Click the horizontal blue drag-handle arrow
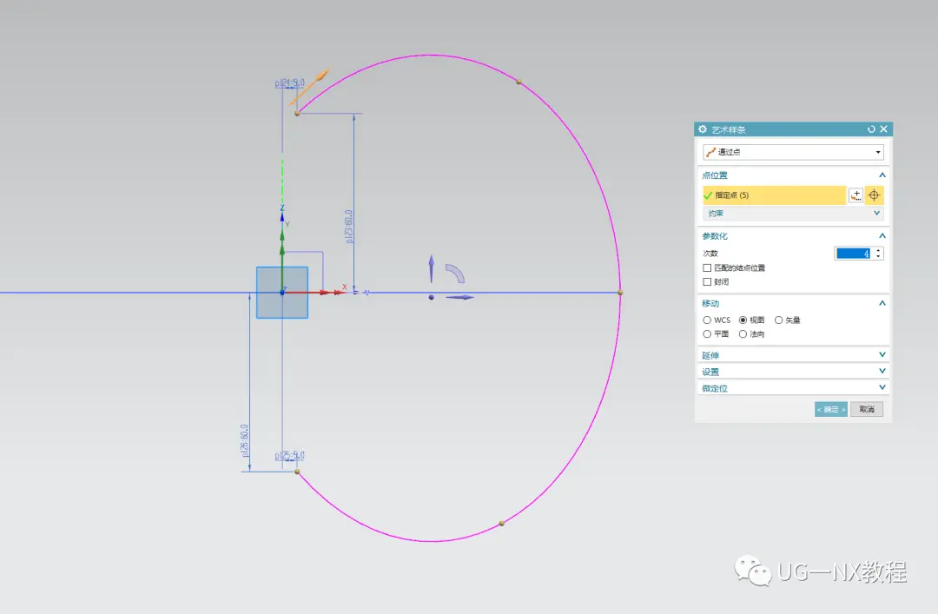This screenshot has width=938, height=614. tap(460, 297)
